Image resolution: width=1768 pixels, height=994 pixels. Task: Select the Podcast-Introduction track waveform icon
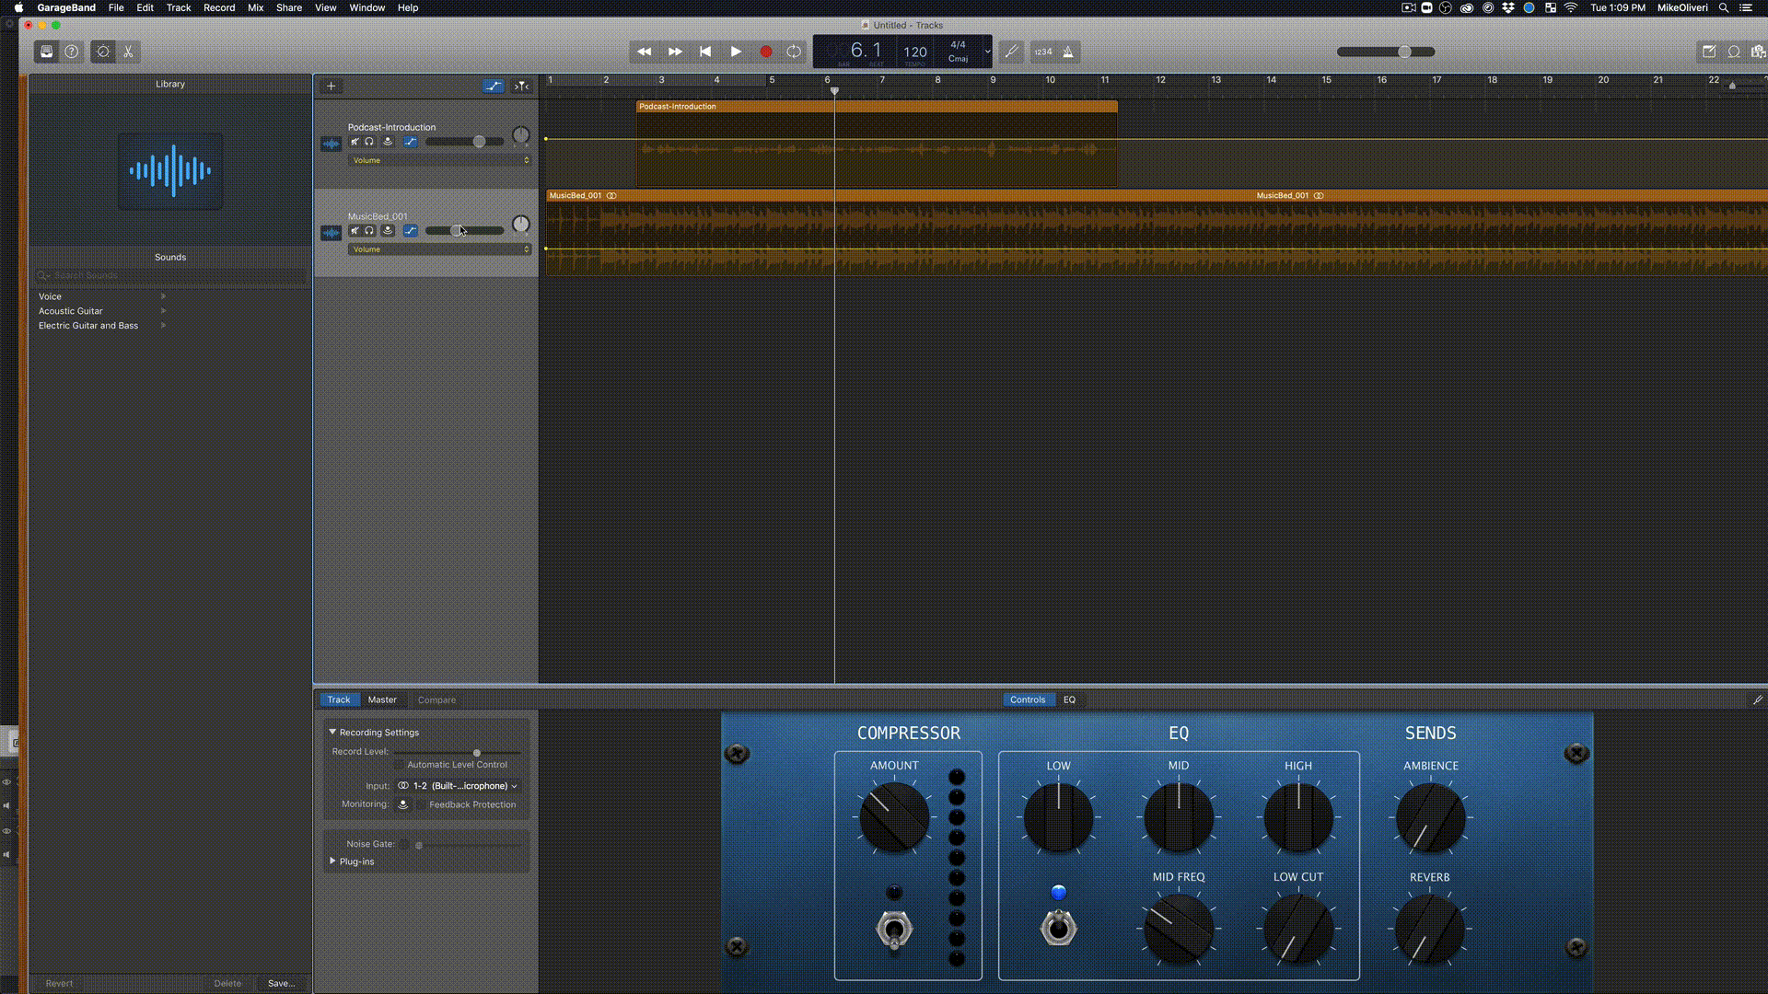pyautogui.click(x=331, y=144)
